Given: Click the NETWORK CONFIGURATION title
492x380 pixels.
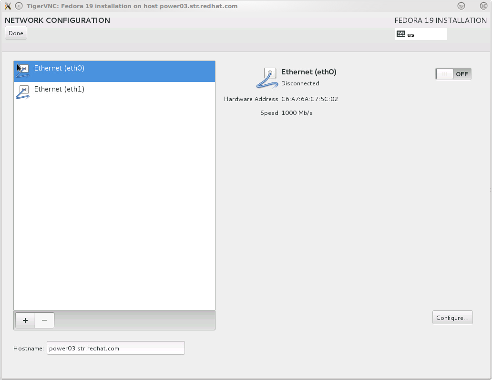Looking at the screenshot, I should tap(57, 21).
